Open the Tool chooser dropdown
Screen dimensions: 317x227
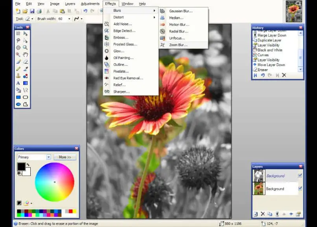coord(31,18)
